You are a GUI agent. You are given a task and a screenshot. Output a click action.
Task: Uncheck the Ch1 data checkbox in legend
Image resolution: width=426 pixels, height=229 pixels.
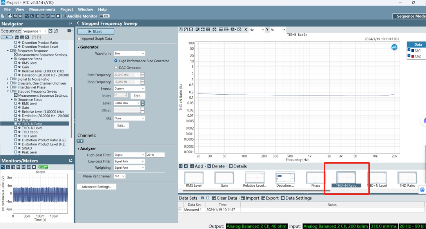[x=409, y=50]
